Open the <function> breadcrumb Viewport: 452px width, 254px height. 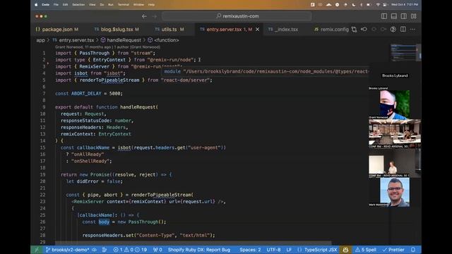[163, 40]
